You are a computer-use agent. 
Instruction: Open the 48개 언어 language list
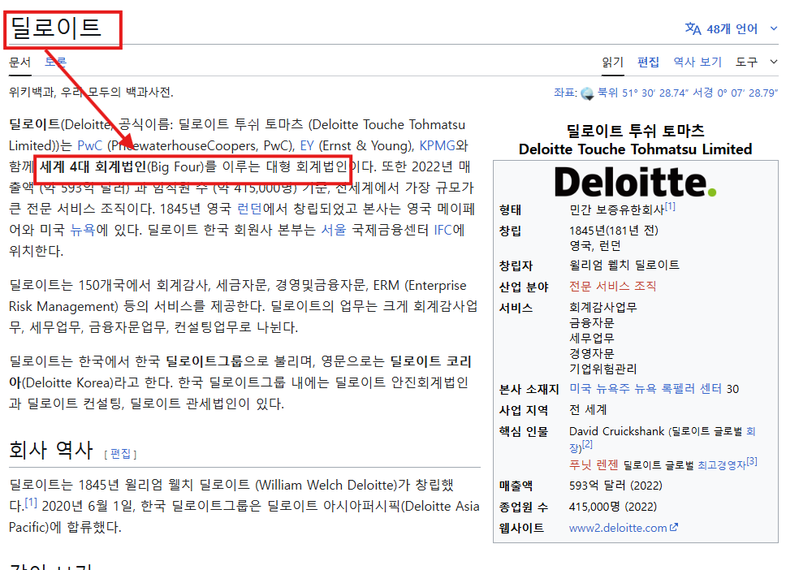[732, 29]
